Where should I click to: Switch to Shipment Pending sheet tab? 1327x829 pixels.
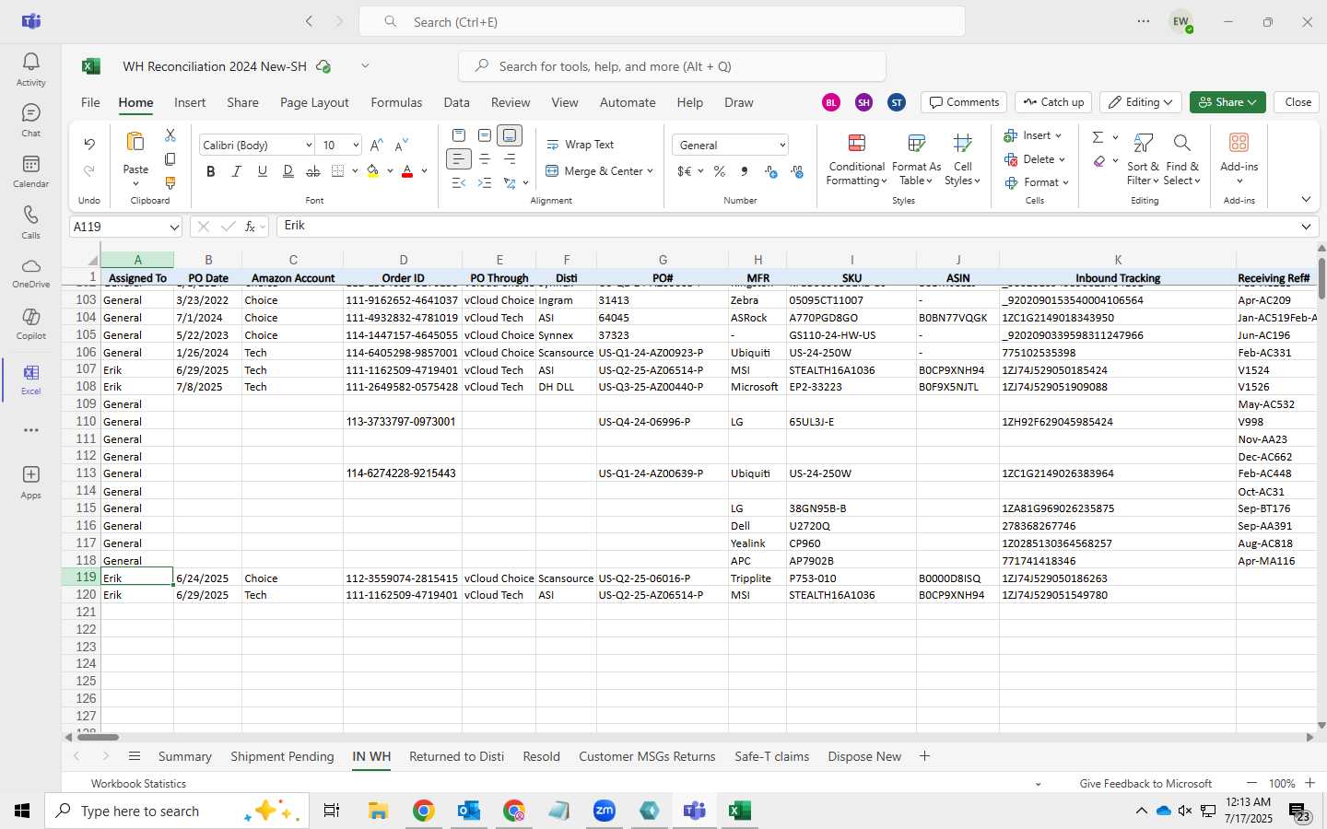(x=282, y=756)
